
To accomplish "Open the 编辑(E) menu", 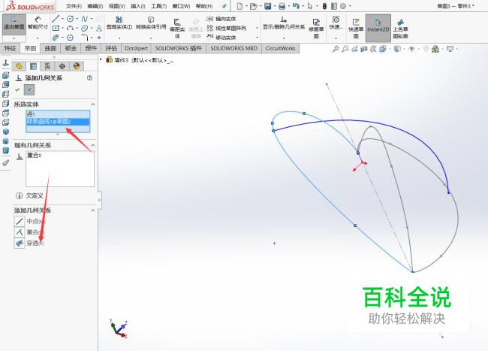I will tap(95, 6).
